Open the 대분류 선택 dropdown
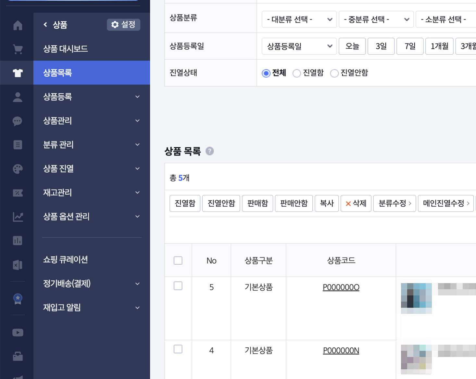The height and width of the screenshot is (379, 476). [299, 19]
